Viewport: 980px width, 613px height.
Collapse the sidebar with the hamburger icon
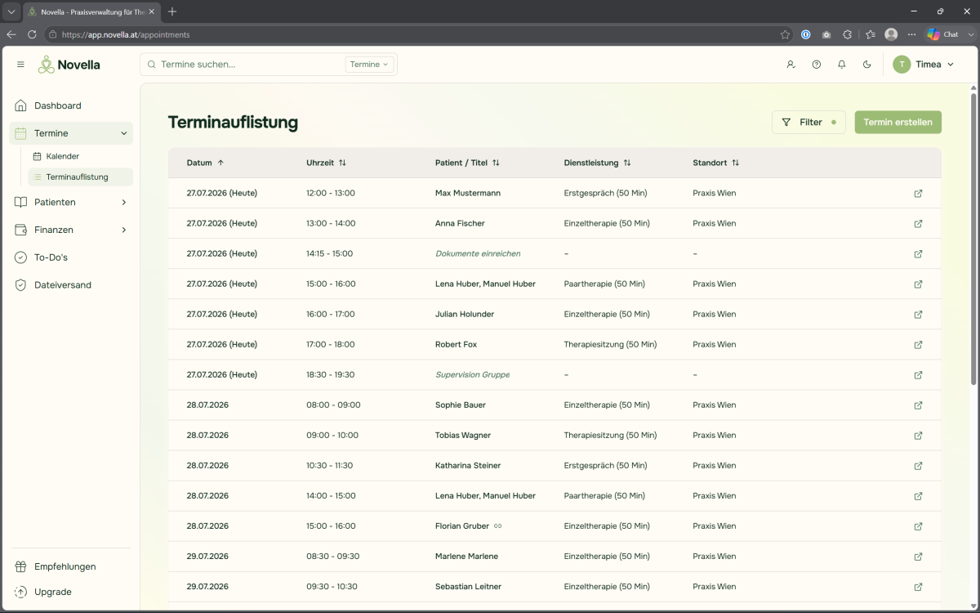(x=20, y=65)
